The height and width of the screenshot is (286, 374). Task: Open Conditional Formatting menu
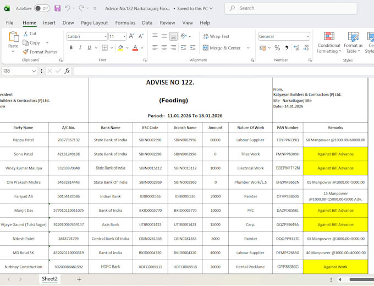329,43
